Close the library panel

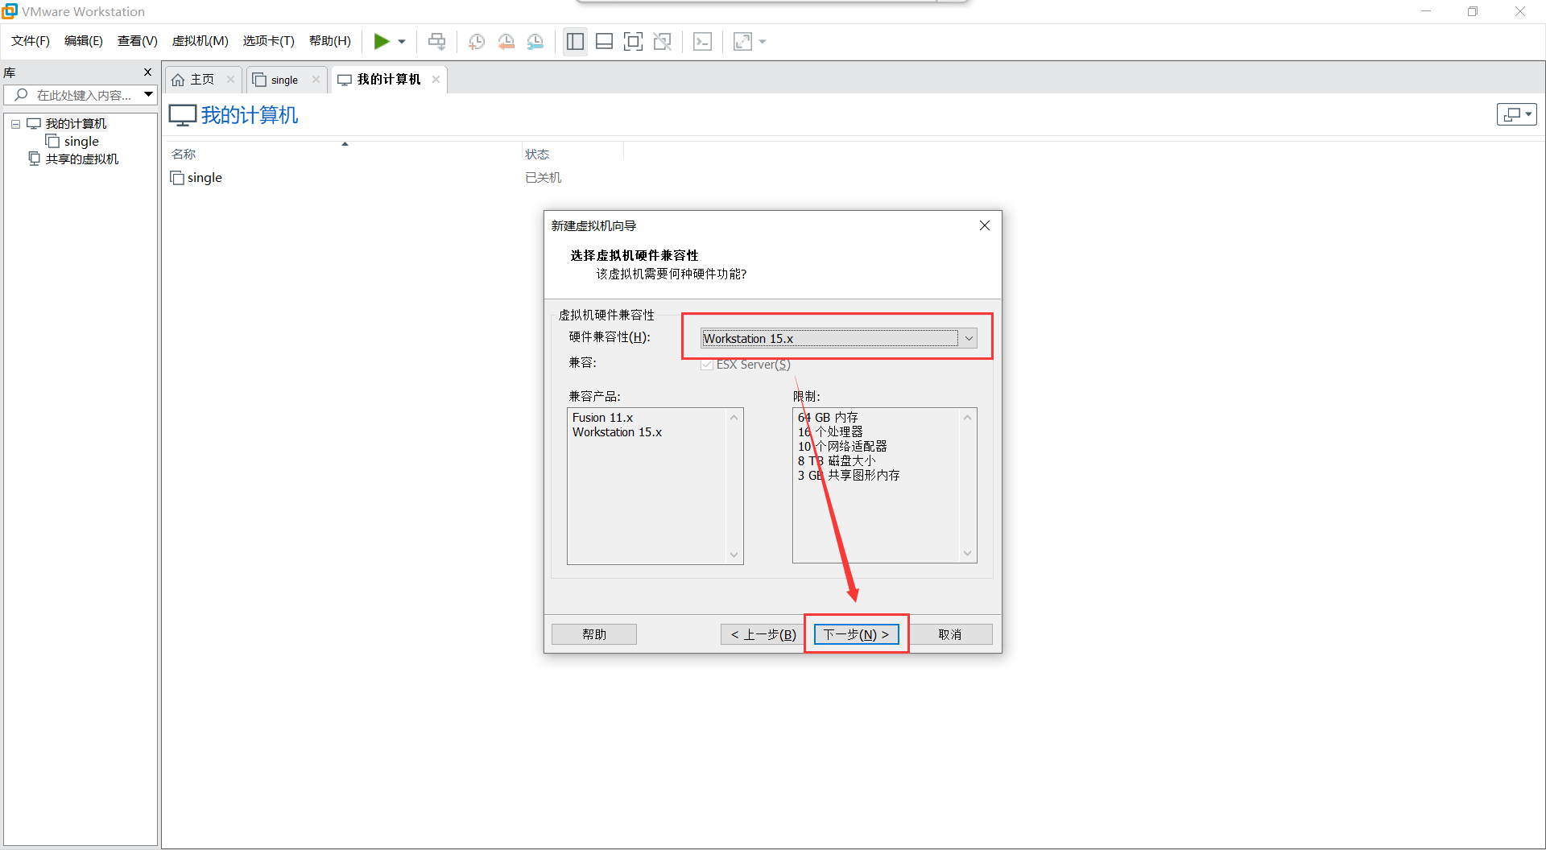tap(147, 72)
